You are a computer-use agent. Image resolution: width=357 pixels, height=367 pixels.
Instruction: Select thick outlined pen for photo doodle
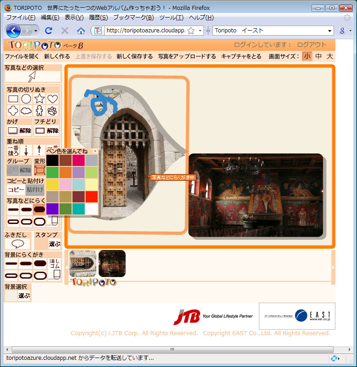(x=39, y=221)
